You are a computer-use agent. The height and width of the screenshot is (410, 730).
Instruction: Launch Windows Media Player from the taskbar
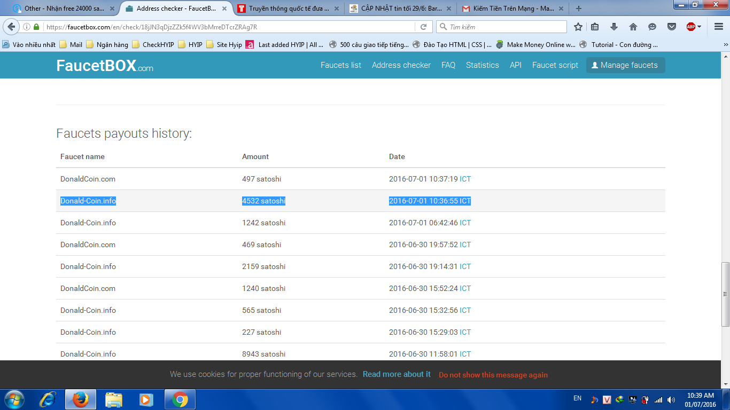[146, 399]
